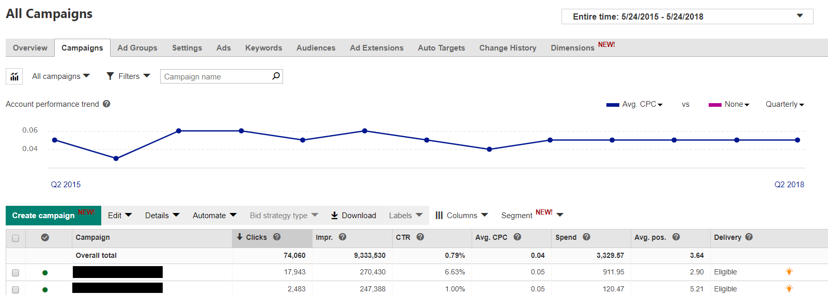Click the Download button
828x295 pixels.
pyautogui.click(x=353, y=216)
